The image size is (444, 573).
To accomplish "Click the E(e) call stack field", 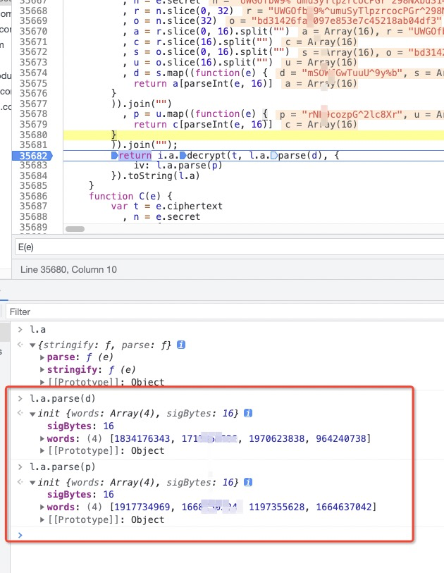I will point(230,247).
